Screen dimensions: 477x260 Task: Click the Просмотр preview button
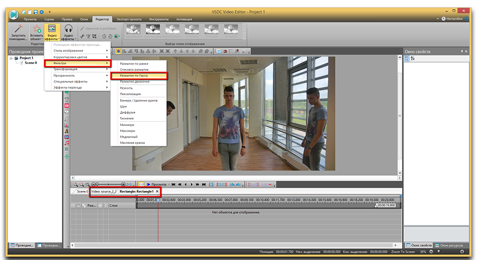point(157,184)
